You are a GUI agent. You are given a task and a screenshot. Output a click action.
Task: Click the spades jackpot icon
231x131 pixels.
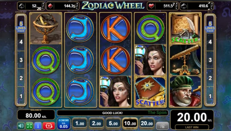(184, 6)
